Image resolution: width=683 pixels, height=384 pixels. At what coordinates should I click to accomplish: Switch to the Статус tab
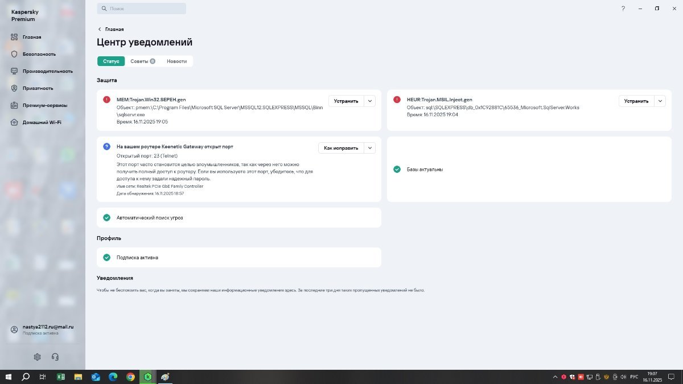[x=111, y=61]
